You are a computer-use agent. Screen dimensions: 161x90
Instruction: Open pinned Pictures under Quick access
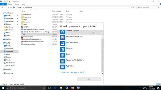pyautogui.click(x=9, y=24)
